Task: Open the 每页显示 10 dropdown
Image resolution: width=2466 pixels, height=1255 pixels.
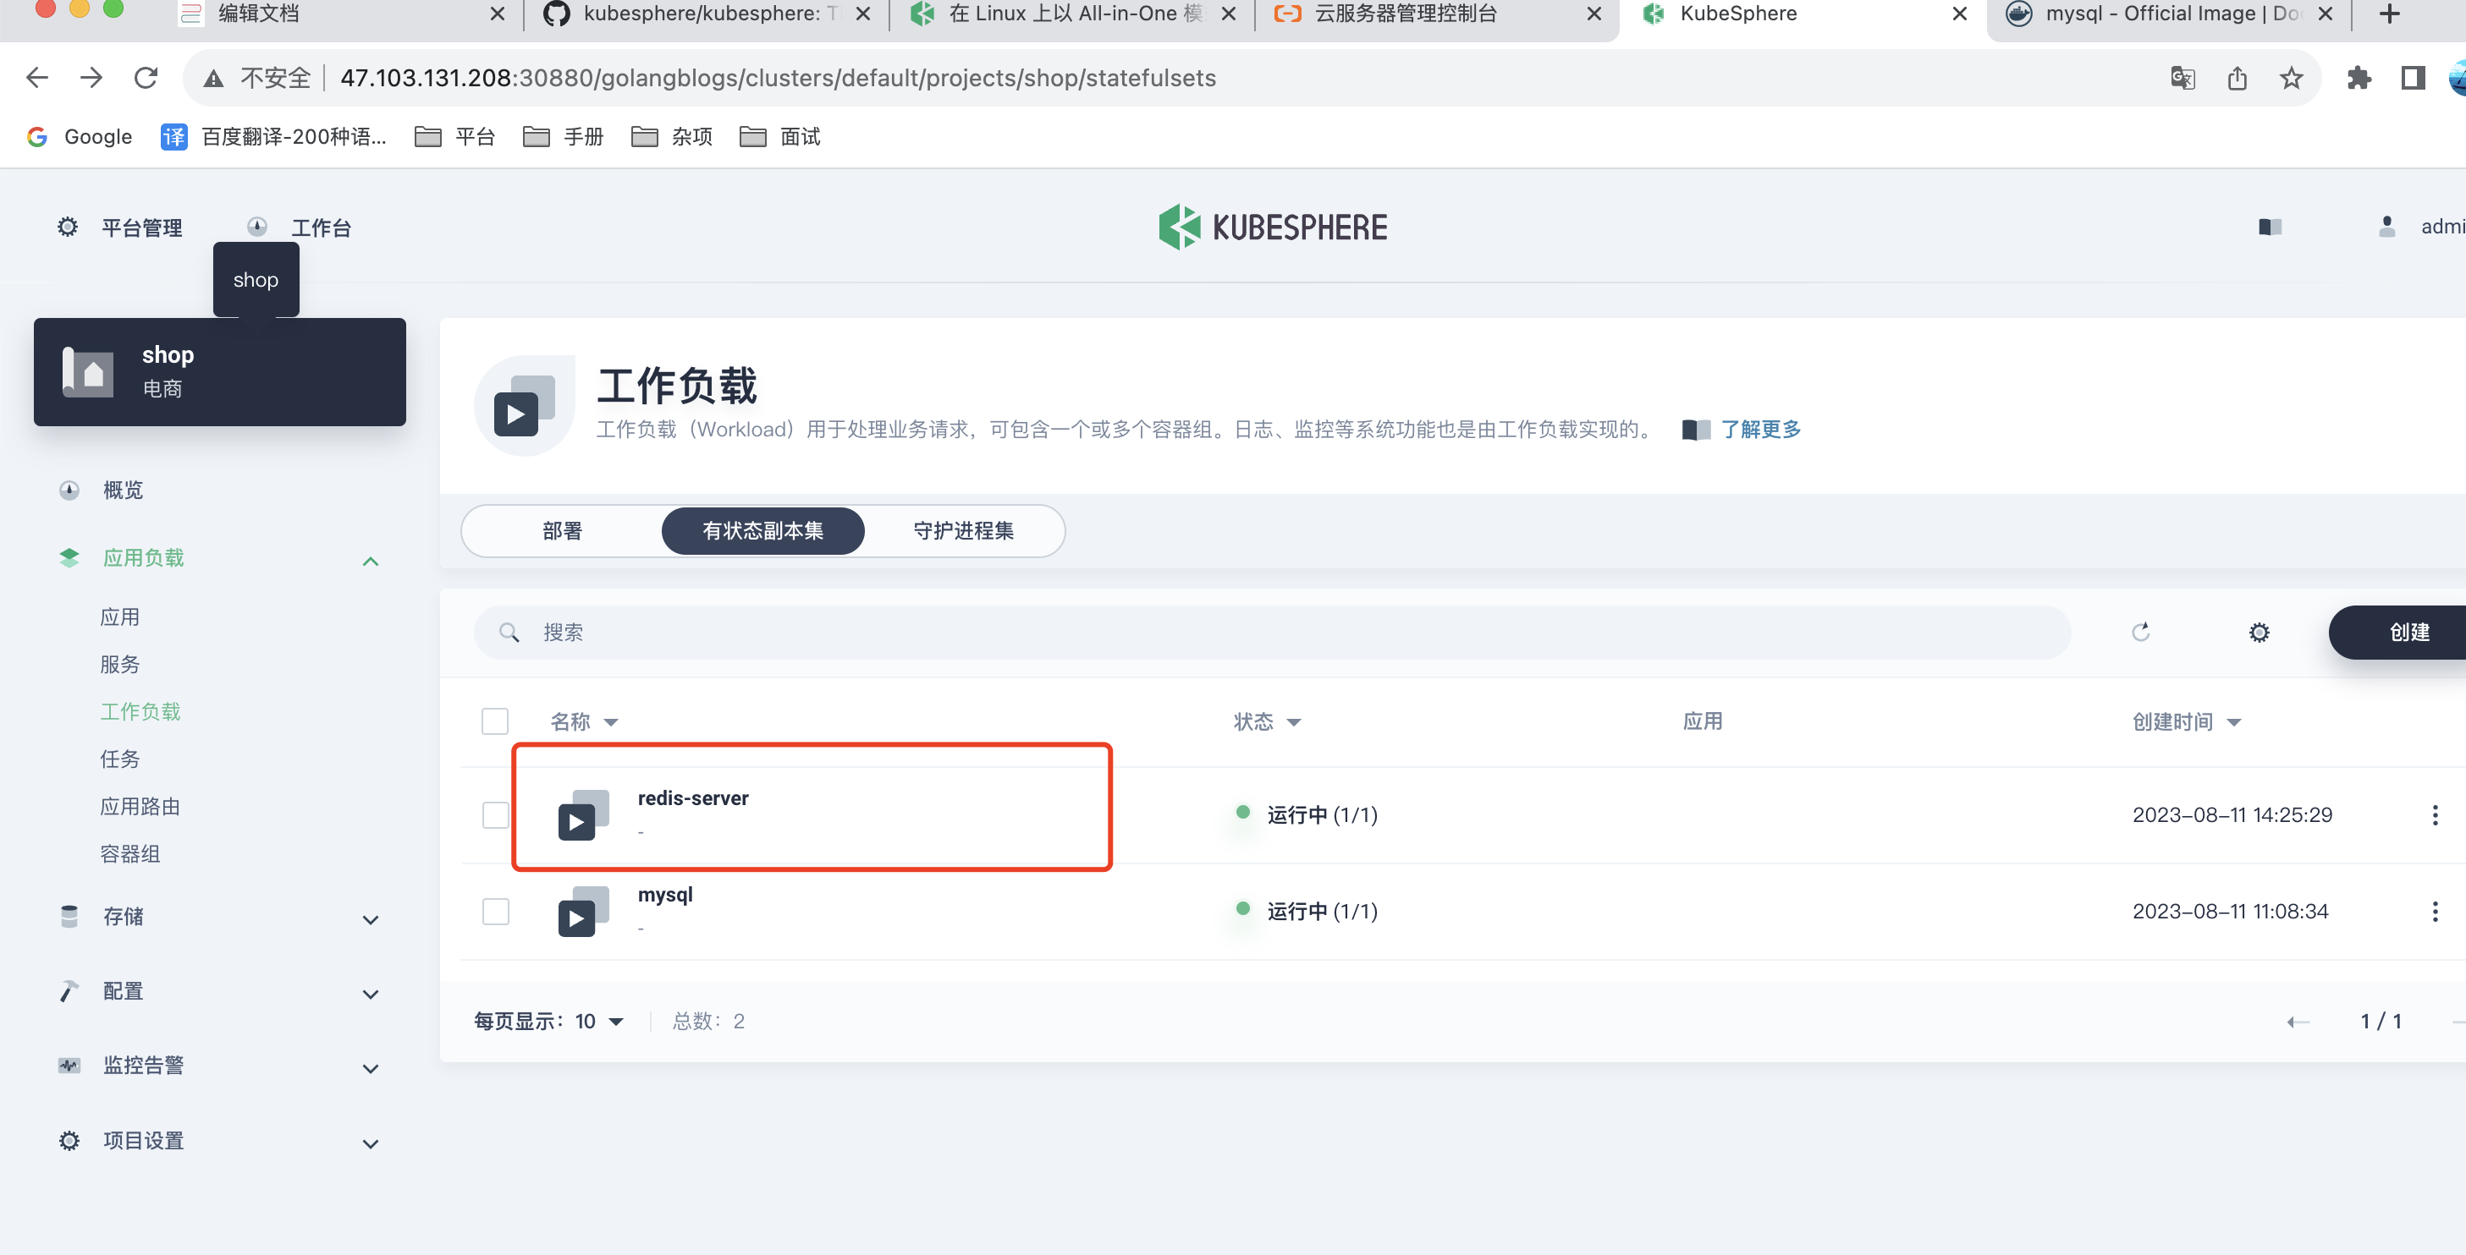Action: [599, 1022]
